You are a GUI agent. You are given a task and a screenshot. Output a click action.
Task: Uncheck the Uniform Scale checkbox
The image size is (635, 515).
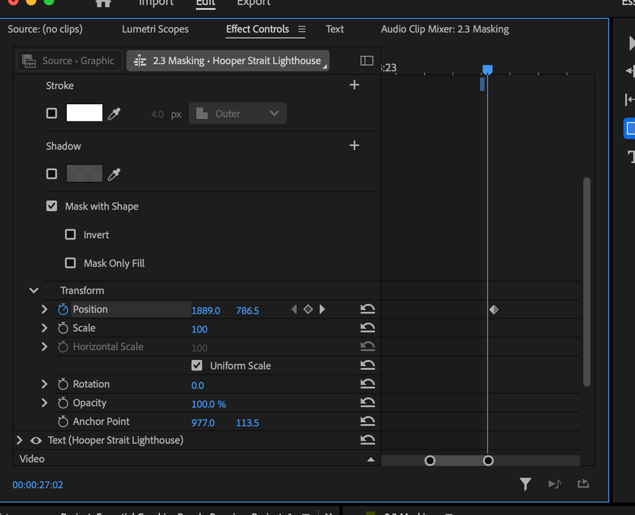[x=197, y=366]
